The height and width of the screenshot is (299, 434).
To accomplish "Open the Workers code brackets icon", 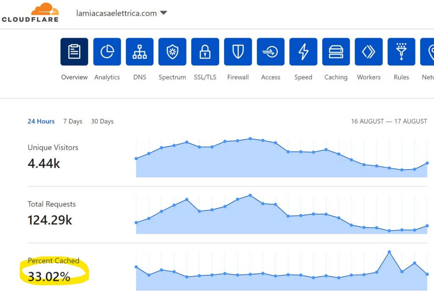I will (368, 52).
